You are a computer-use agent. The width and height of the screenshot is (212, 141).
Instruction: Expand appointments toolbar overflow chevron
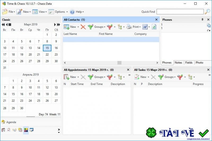coord(129,75)
